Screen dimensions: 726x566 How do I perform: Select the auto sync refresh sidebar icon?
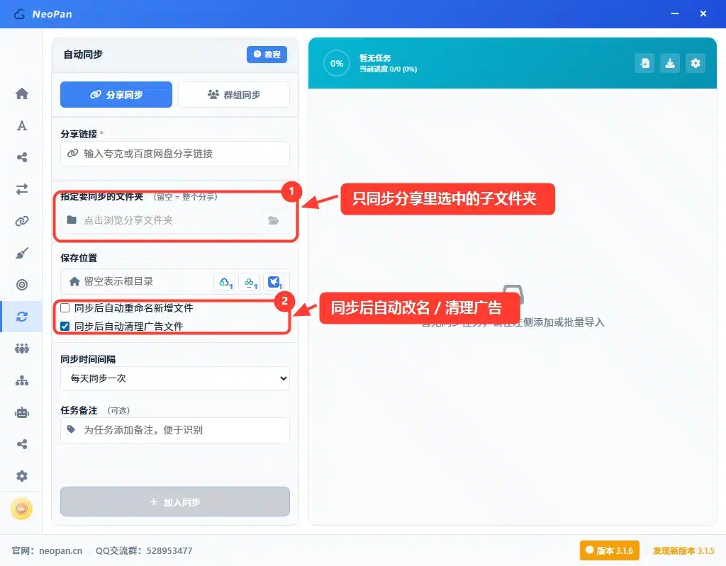tap(22, 317)
